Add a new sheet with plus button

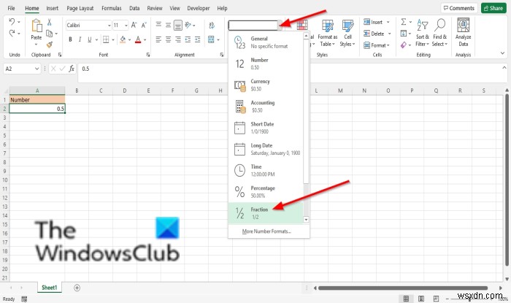coord(77,288)
